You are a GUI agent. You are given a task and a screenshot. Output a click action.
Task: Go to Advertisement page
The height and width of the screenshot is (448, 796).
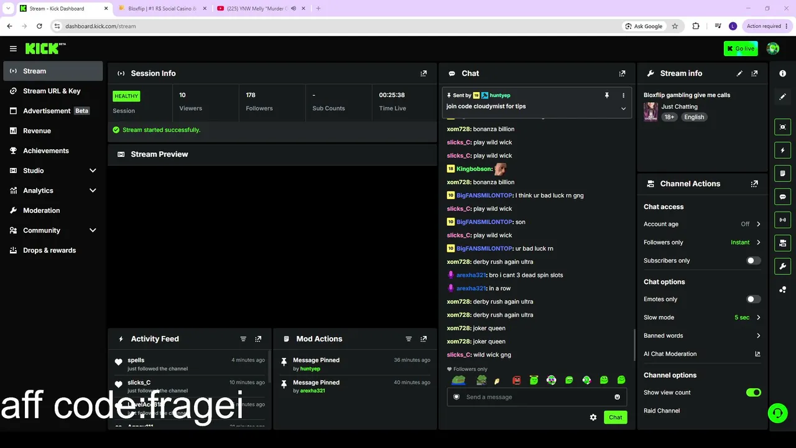[x=53, y=111]
